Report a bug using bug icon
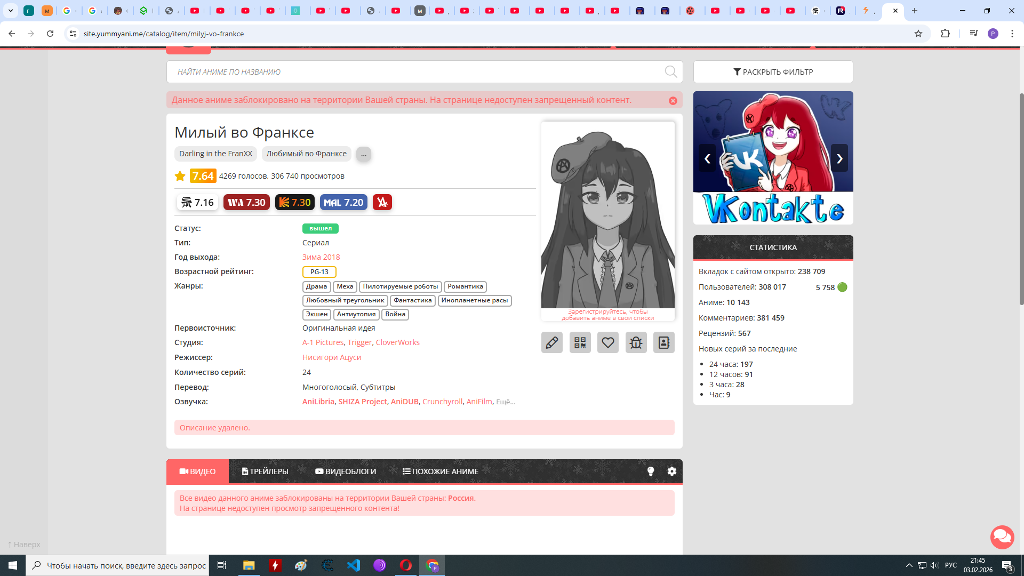The height and width of the screenshot is (576, 1024). (x=636, y=342)
